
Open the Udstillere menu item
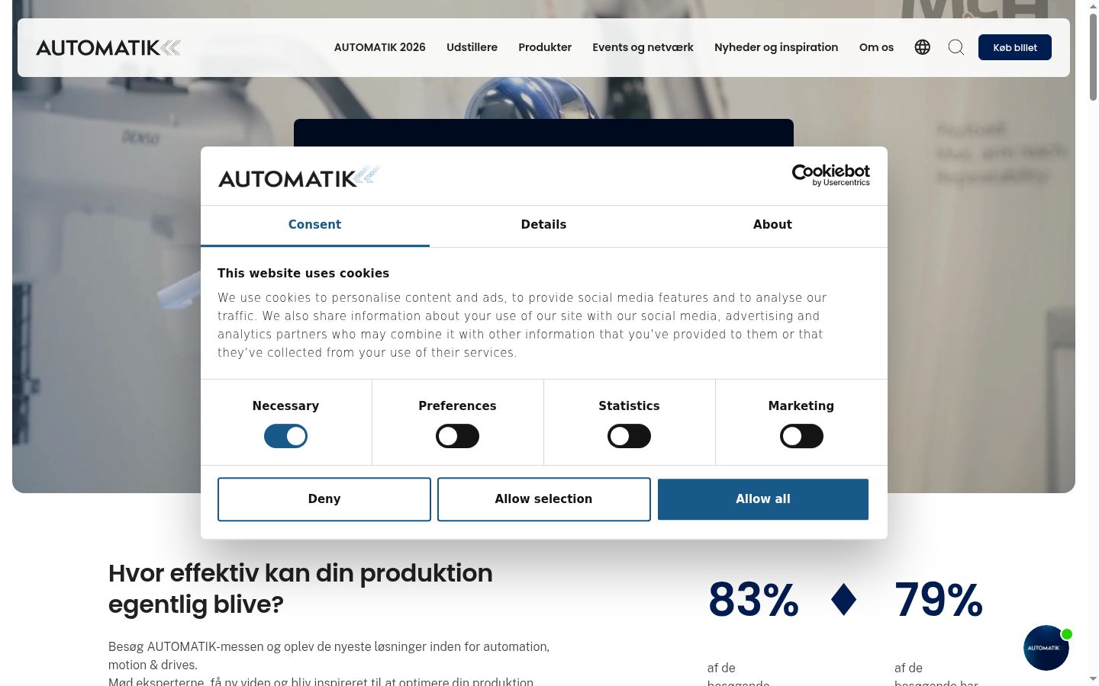pyautogui.click(x=472, y=47)
